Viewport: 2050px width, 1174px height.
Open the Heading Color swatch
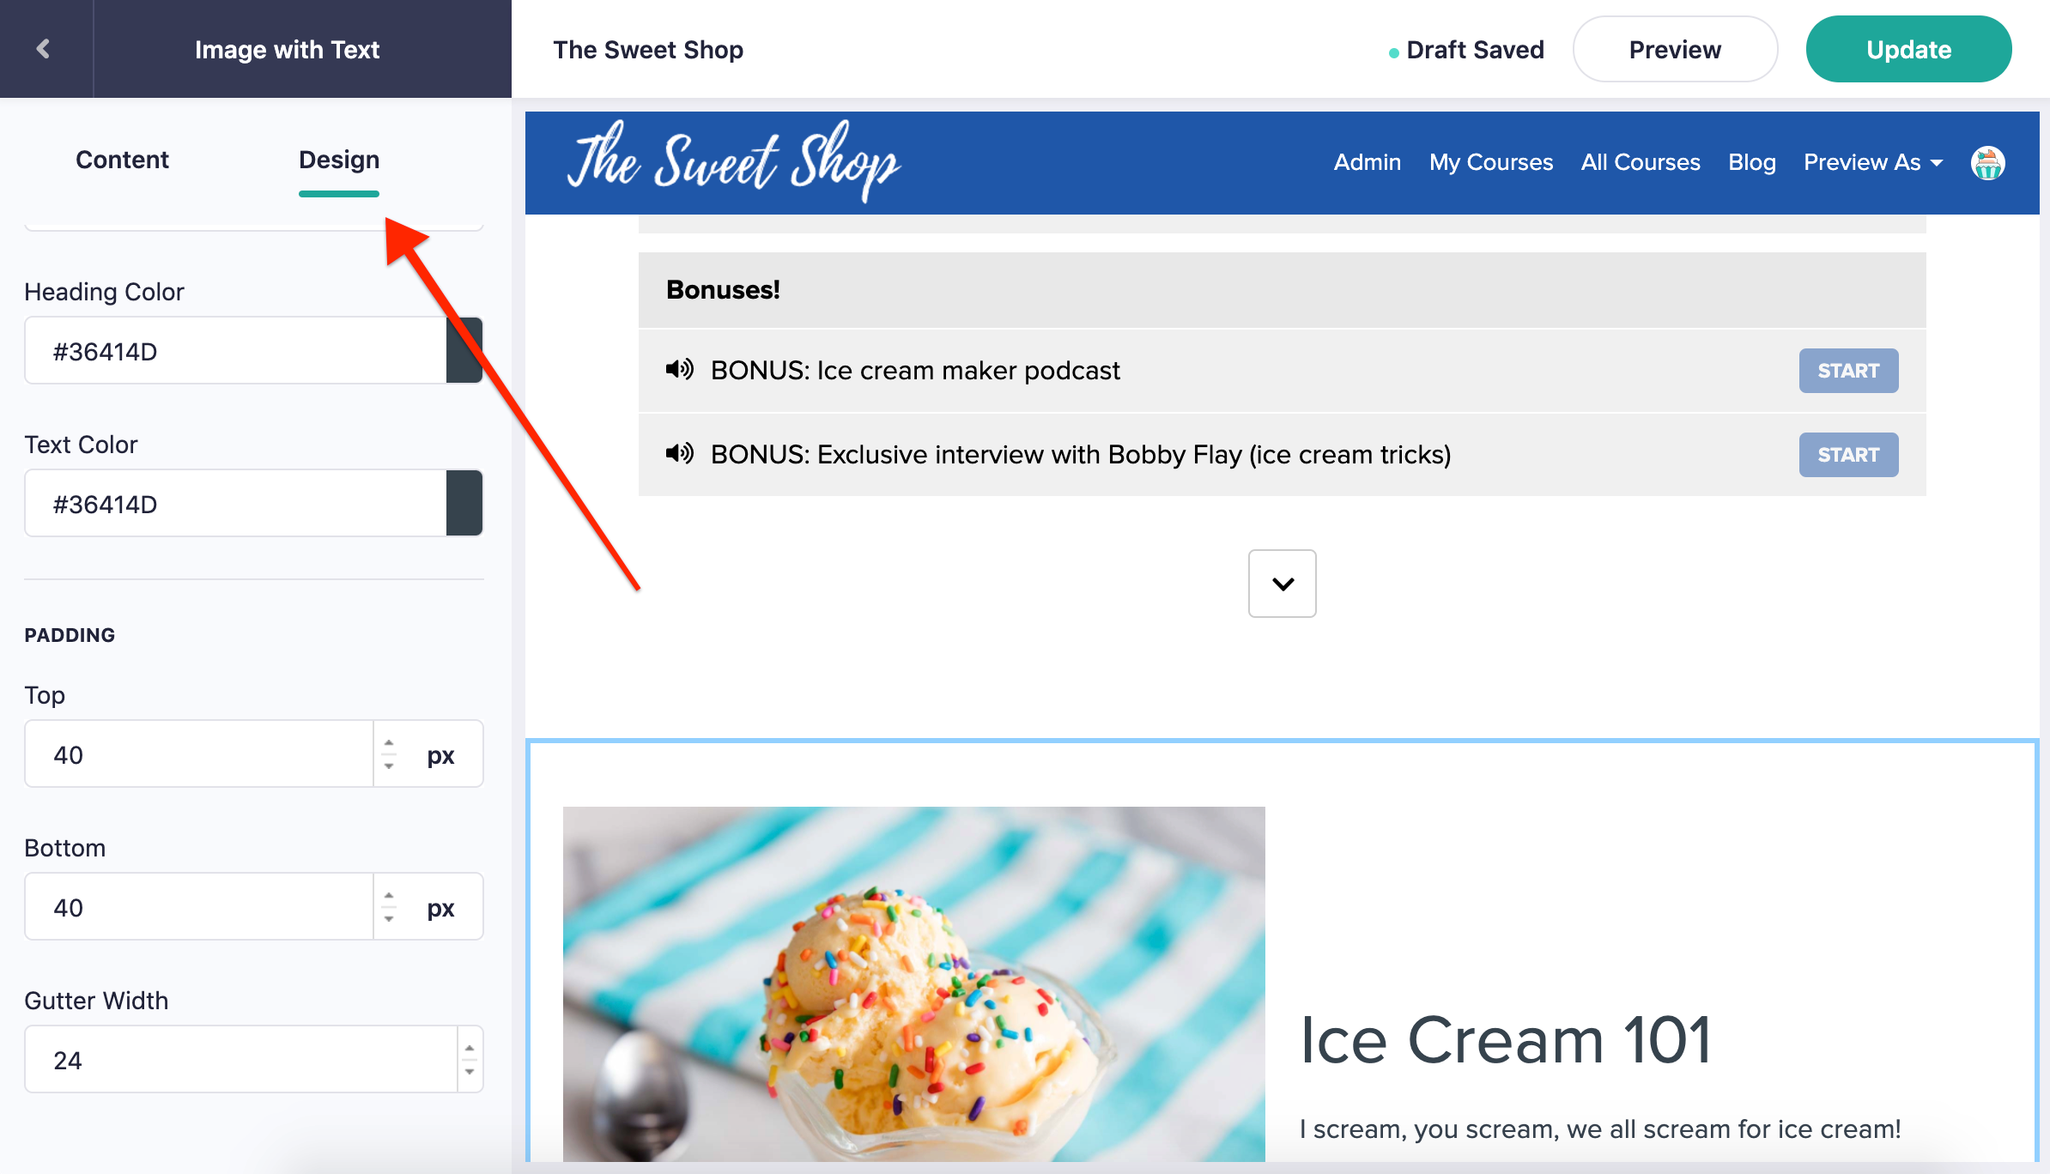pos(464,350)
